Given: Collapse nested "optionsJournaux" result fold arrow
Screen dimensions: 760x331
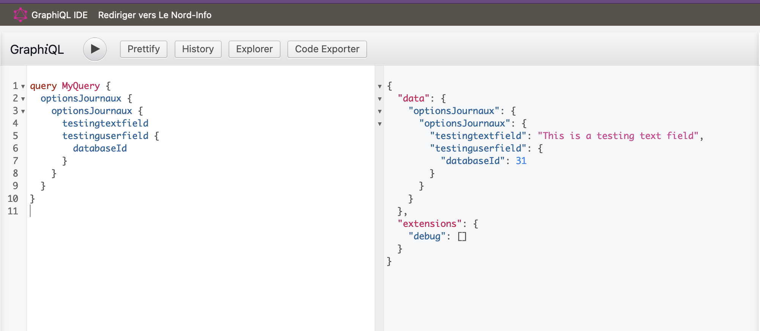Looking at the screenshot, I should pyautogui.click(x=380, y=124).
